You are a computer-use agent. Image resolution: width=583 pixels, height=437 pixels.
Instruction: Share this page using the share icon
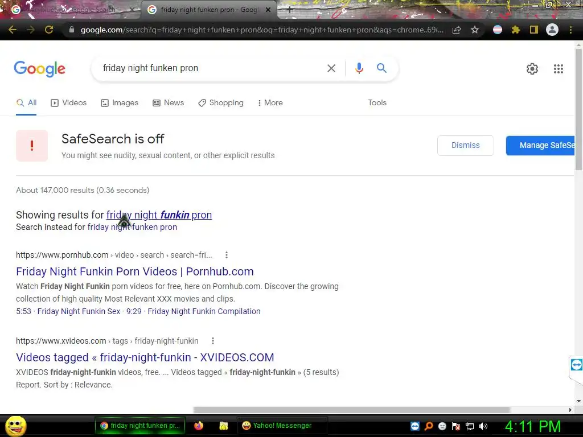[x=457, y=30]
